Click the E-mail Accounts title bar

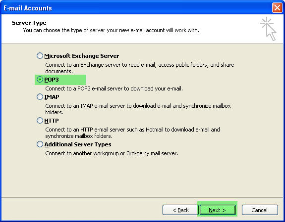coord(136,8)
